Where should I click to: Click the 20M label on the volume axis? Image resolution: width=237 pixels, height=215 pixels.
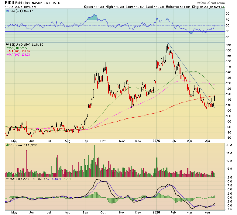229,145
